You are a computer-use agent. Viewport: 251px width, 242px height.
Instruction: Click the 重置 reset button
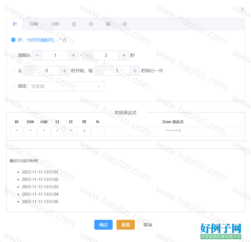point(125,225)
